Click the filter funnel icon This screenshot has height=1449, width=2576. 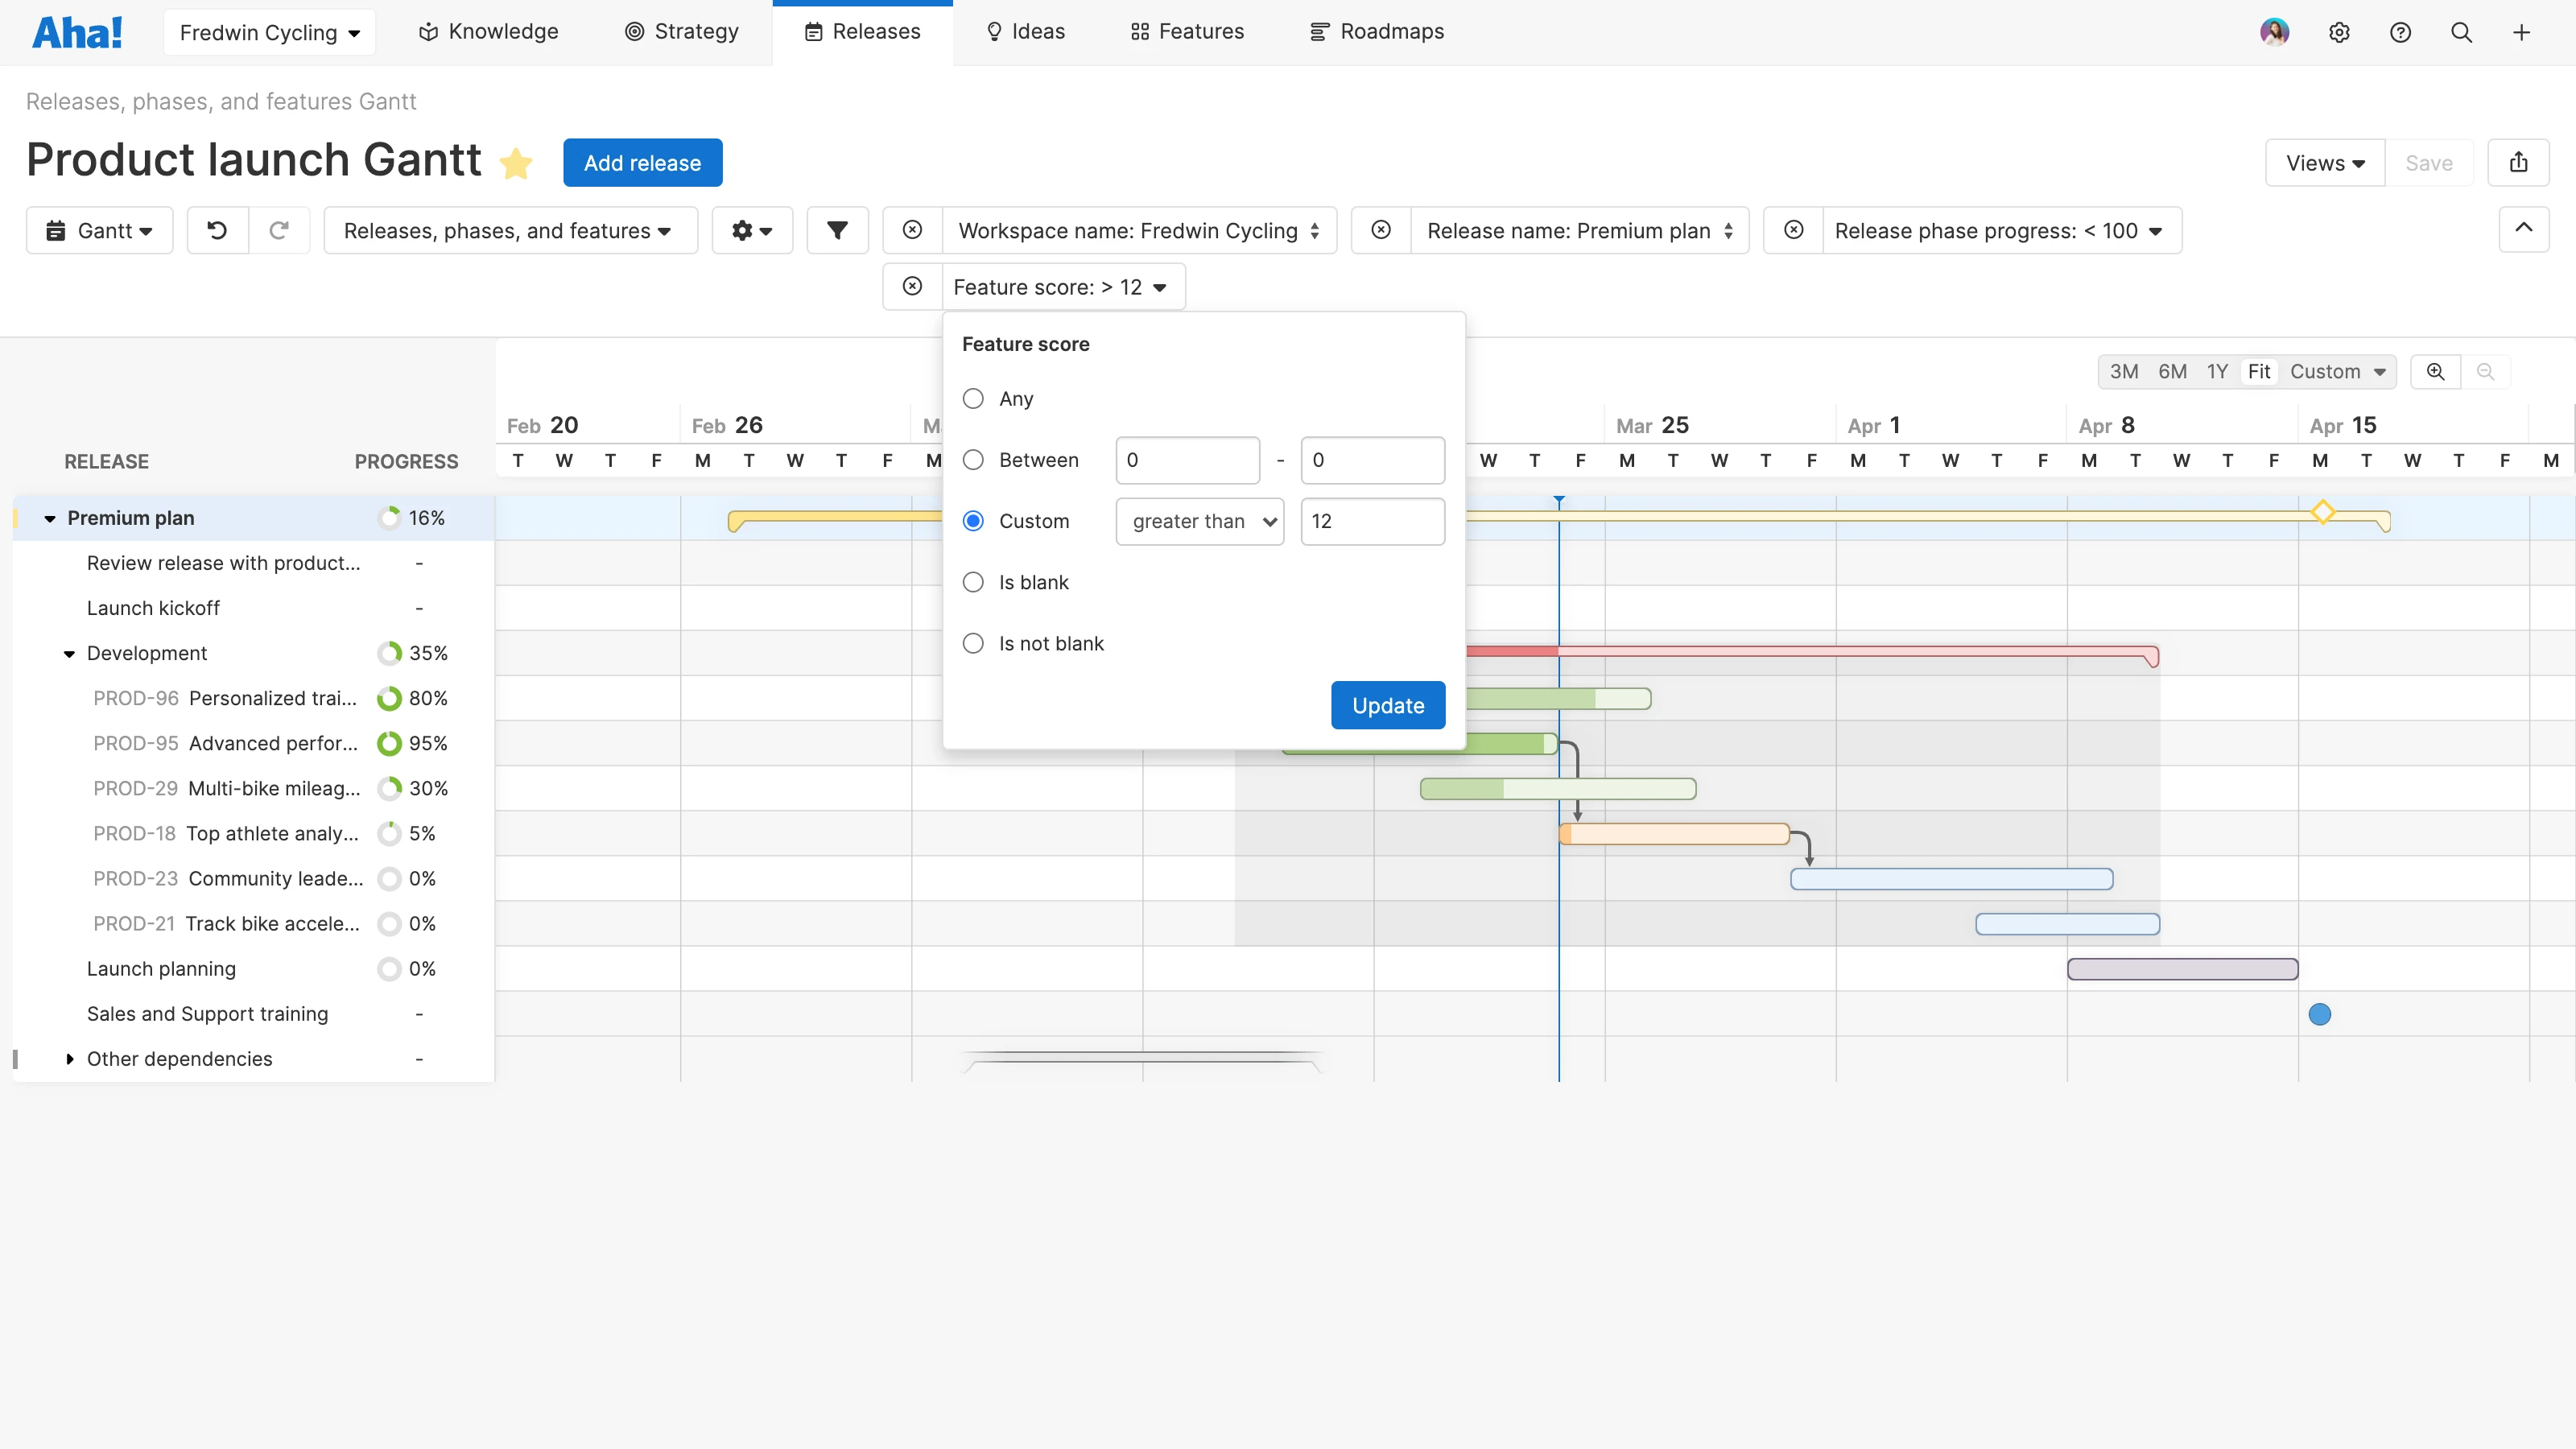point(837,231)
